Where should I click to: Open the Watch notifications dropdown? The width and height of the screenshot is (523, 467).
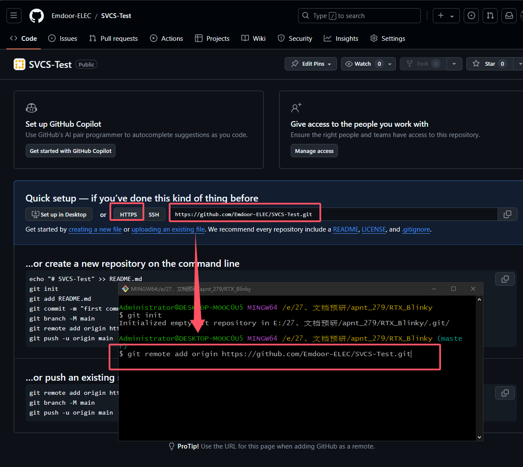click(389, 64)
